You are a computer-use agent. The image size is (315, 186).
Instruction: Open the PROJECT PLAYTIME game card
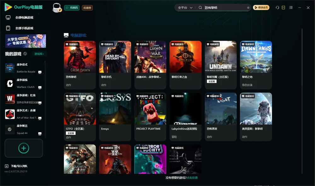click(150, 117)
